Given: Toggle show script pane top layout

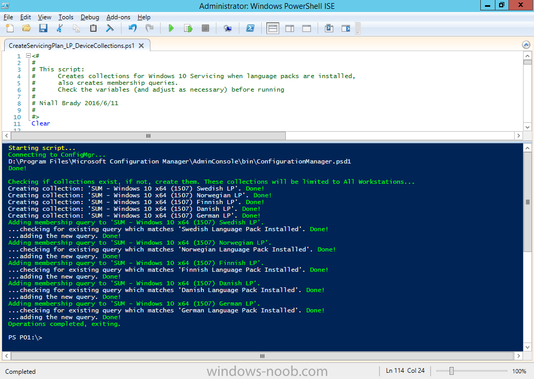Looking at the screenshot, I should pyautogui.click(x=273, y=28).
